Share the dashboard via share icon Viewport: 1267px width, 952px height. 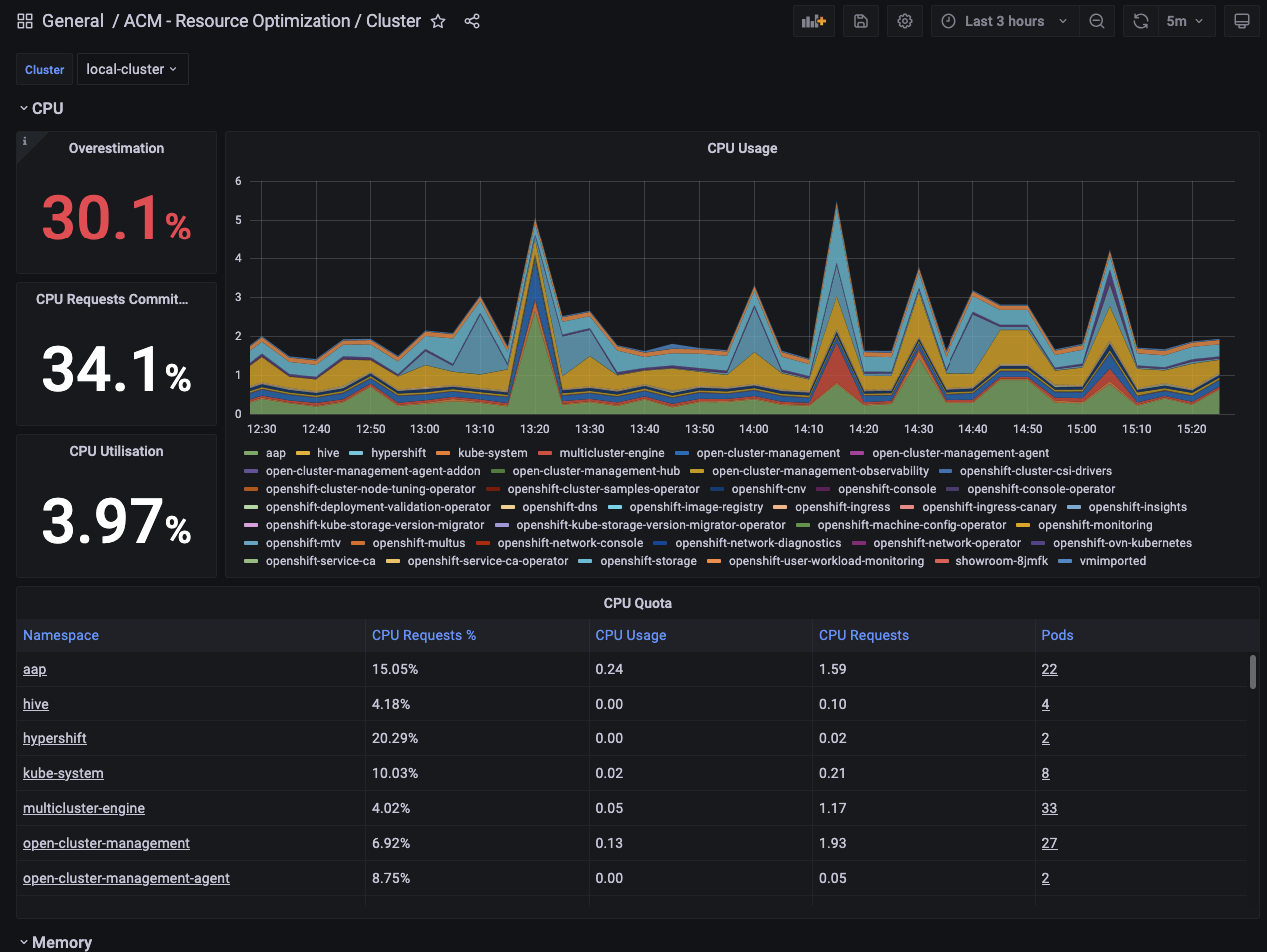point(472,21)
